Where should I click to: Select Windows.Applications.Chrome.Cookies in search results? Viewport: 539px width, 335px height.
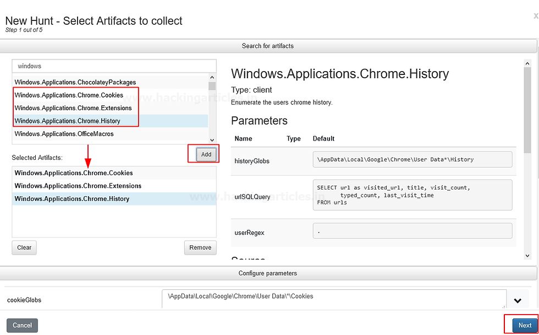tap(110, 95)
